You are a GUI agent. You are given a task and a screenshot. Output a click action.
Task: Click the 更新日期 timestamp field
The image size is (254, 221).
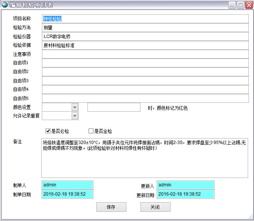[185, 194]
